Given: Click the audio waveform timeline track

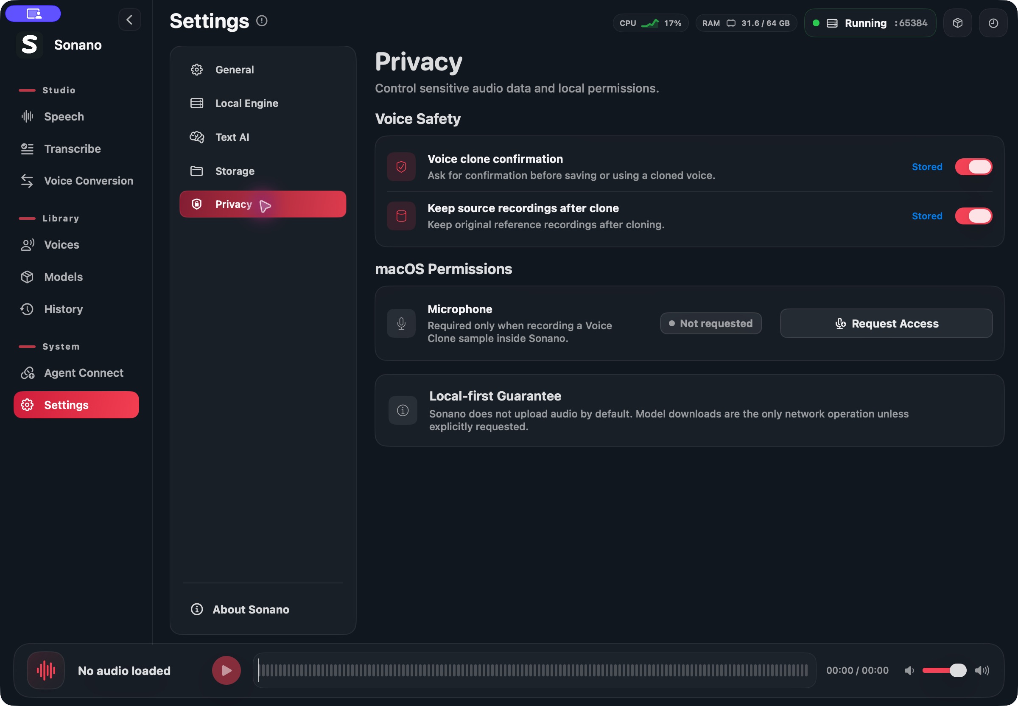Looking at the screenshot, I should coord(534,670).
